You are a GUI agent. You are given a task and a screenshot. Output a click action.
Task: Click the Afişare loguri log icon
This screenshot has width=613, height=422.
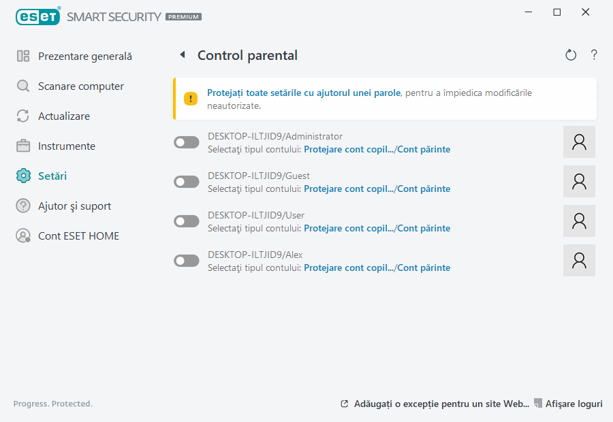pyautogui.click(x=537, y=403)
